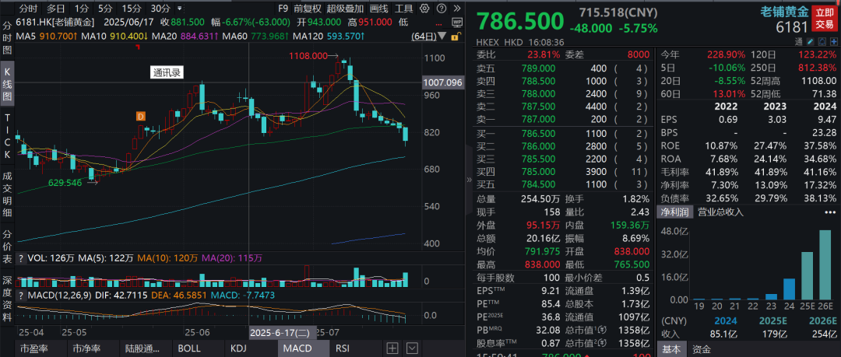Click the orange D dividend marker
The width and height of the screenshot is (841, 357).
pos(140,117)
